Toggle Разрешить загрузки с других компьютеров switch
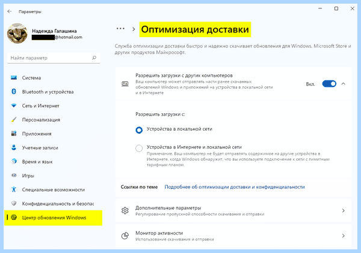This screenshot has height=253, width=361. pyautogui.click(x=329, y=84)
